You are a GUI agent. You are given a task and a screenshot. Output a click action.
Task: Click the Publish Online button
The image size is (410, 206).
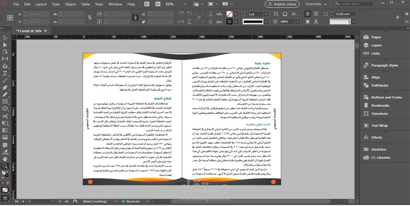click(282, 4)
